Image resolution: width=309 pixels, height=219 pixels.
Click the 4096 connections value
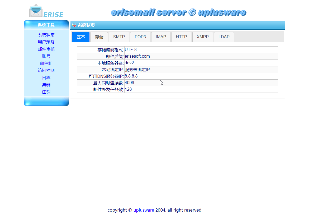pos(129,83)
